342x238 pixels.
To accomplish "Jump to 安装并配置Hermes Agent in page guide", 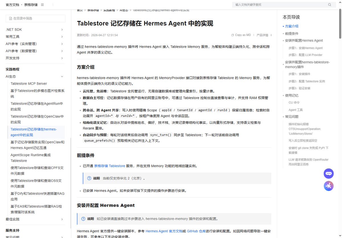I will click(x=304, y=41).
